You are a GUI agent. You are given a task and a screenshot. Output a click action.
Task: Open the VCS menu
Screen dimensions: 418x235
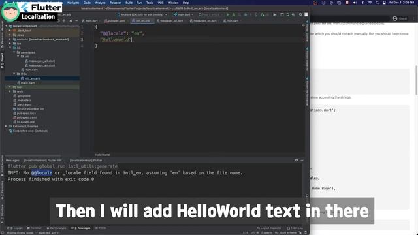click(161, 3)
